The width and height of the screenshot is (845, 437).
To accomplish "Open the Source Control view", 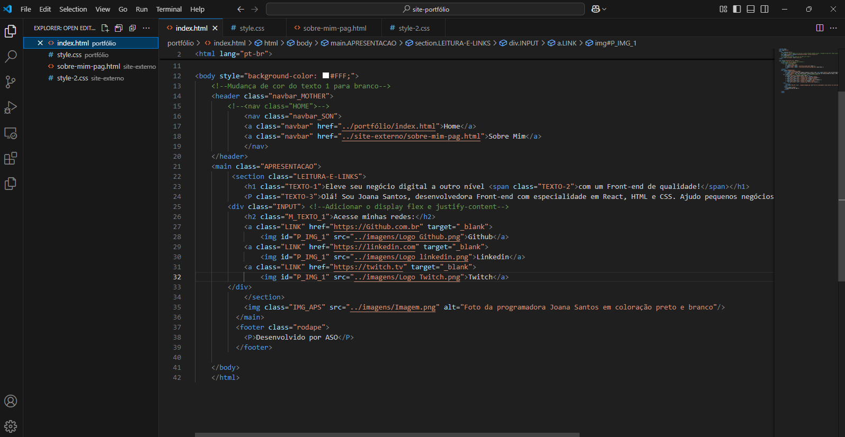I will [11, 82].
